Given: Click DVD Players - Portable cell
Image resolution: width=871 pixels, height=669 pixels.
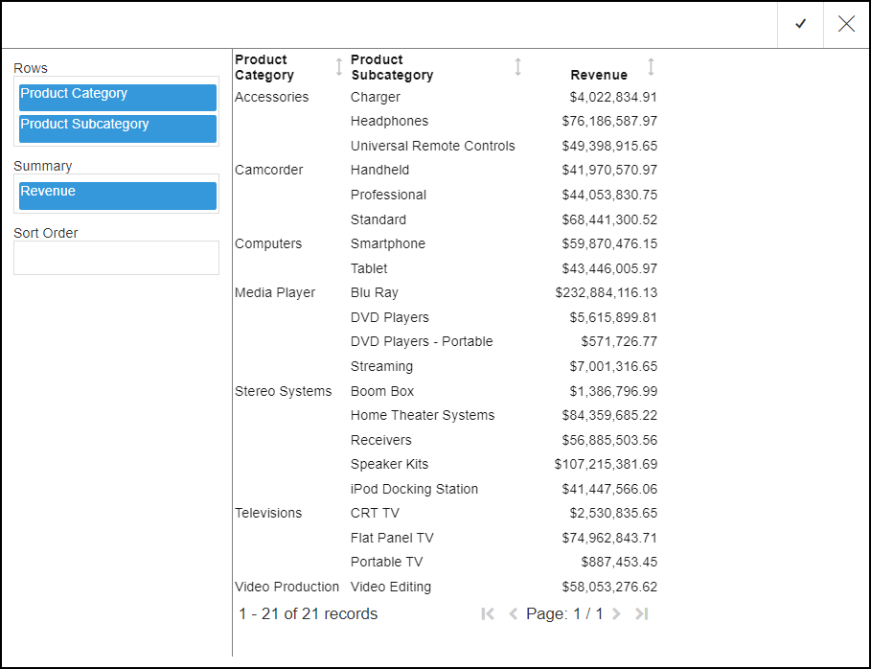Looking at the screenshot, I should tap(422, 342).
